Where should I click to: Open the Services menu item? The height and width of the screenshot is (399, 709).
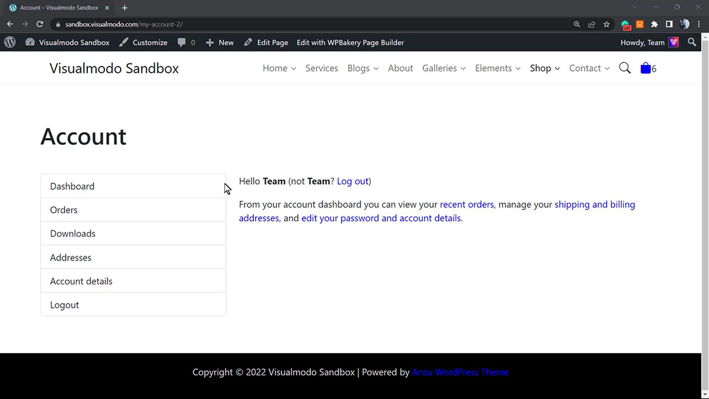pyautogui.click(x=322, y=68)
